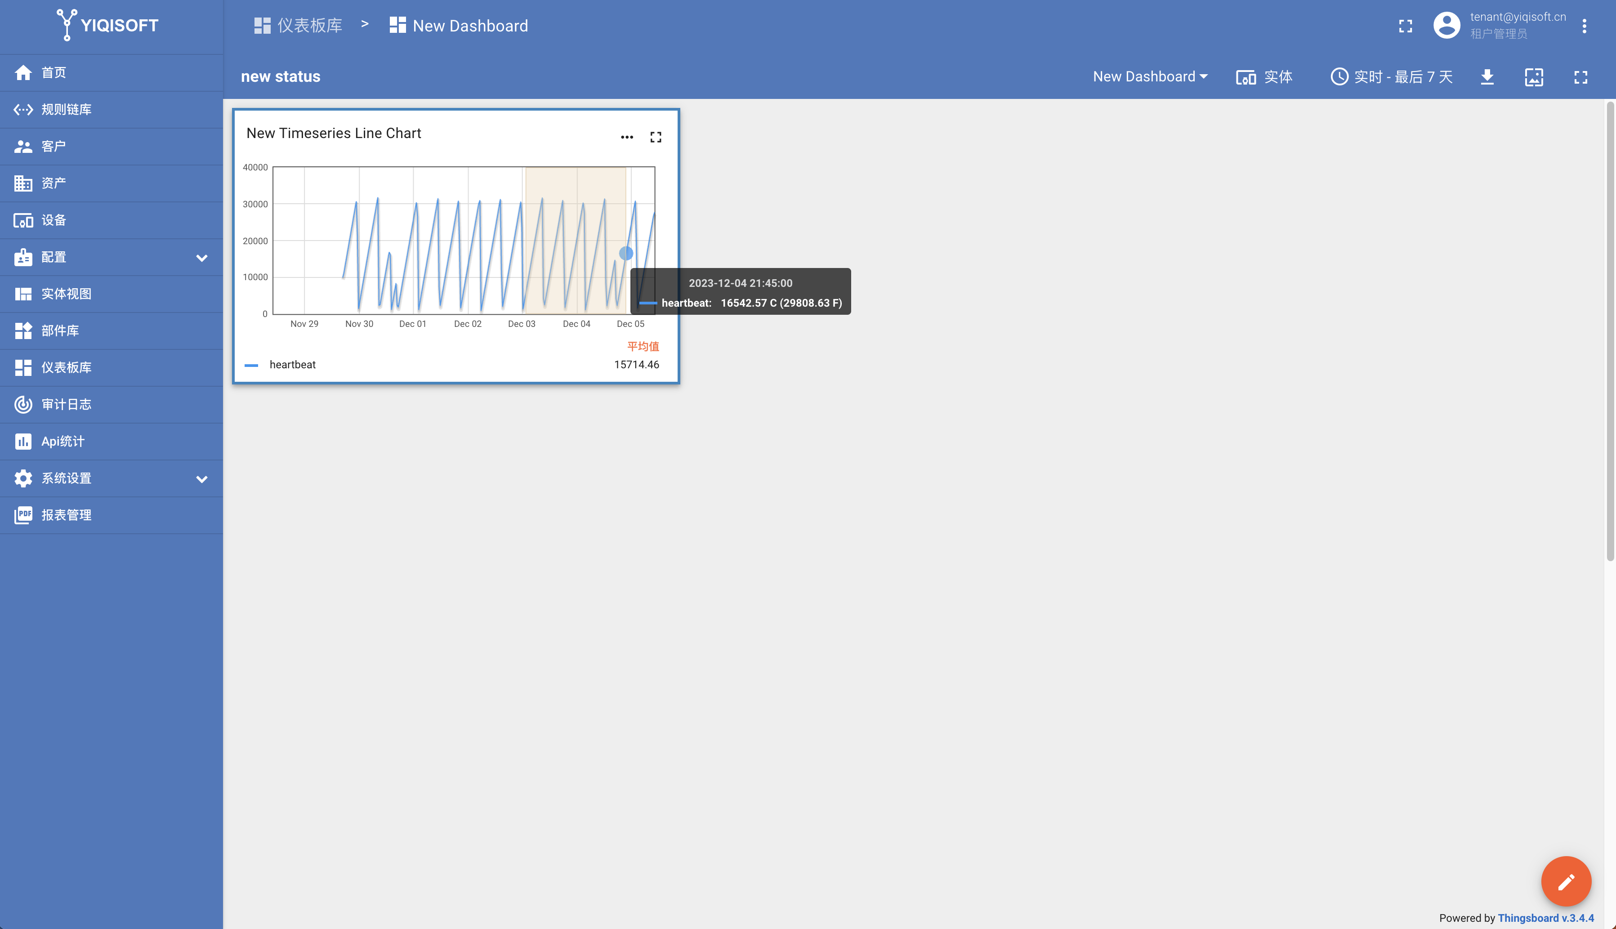Click the update dashboard image icon
This screenshot has width=1616, height=929.
tap(1534, 77)
